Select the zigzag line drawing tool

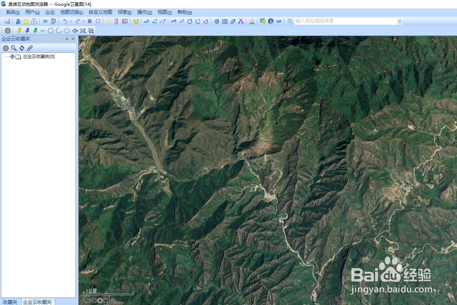click(43, 31)
